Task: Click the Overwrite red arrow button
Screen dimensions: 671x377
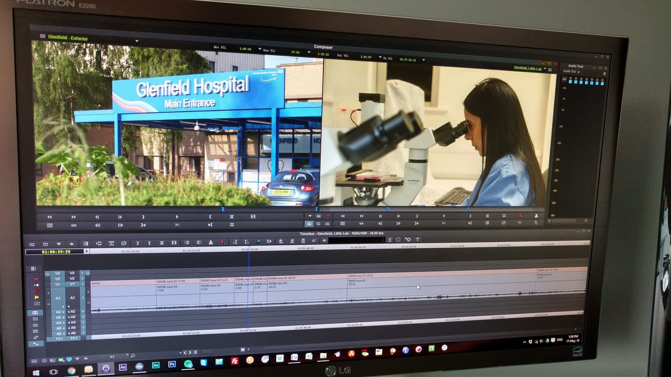Action: point(327,216)
